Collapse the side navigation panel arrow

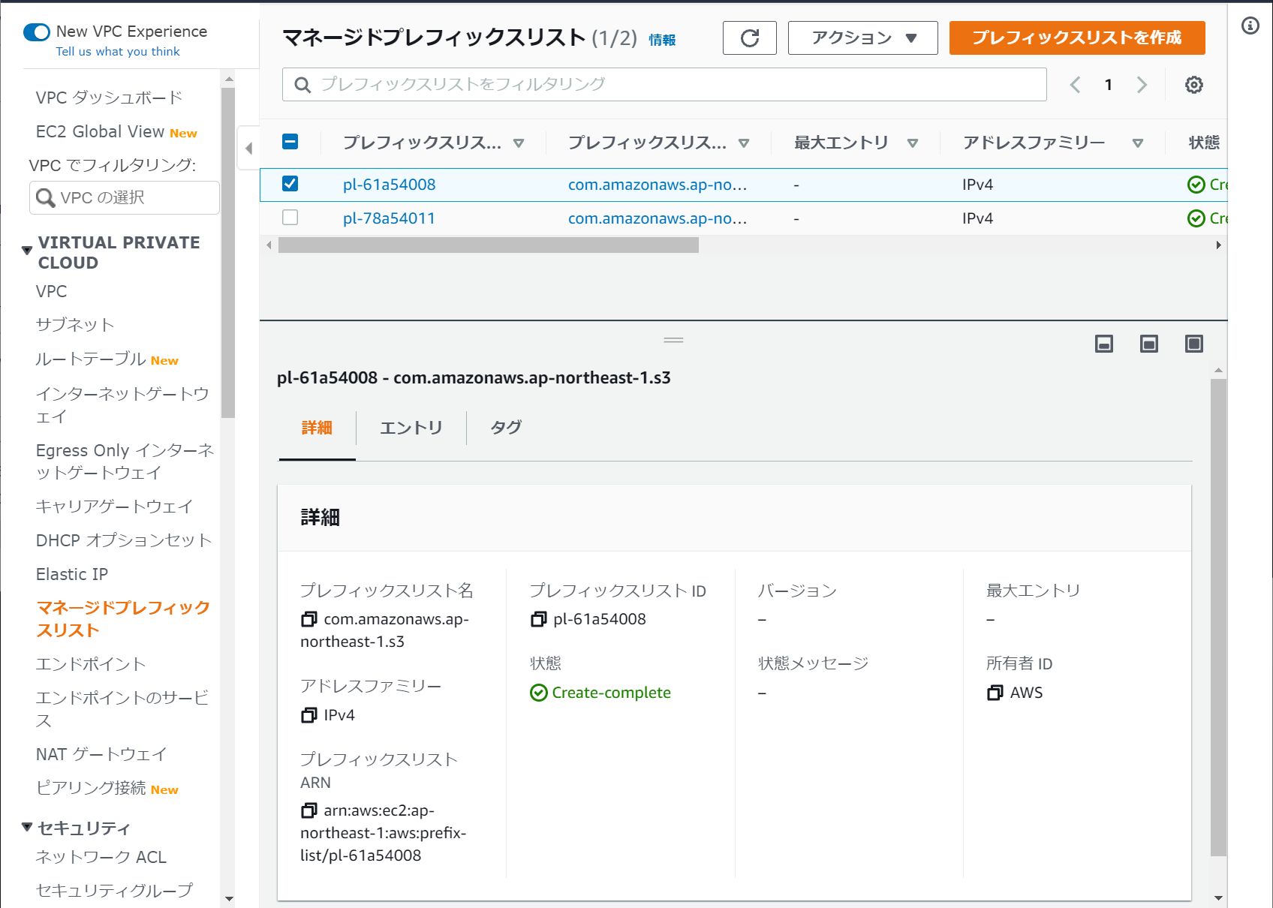pyautogui.click(x=248, y=149)
